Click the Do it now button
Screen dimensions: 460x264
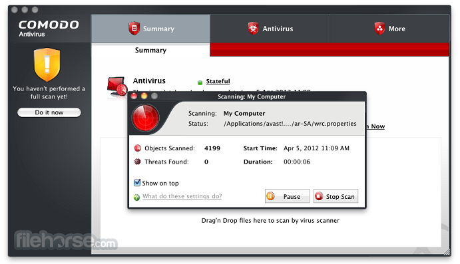click(x=49, y=112)
